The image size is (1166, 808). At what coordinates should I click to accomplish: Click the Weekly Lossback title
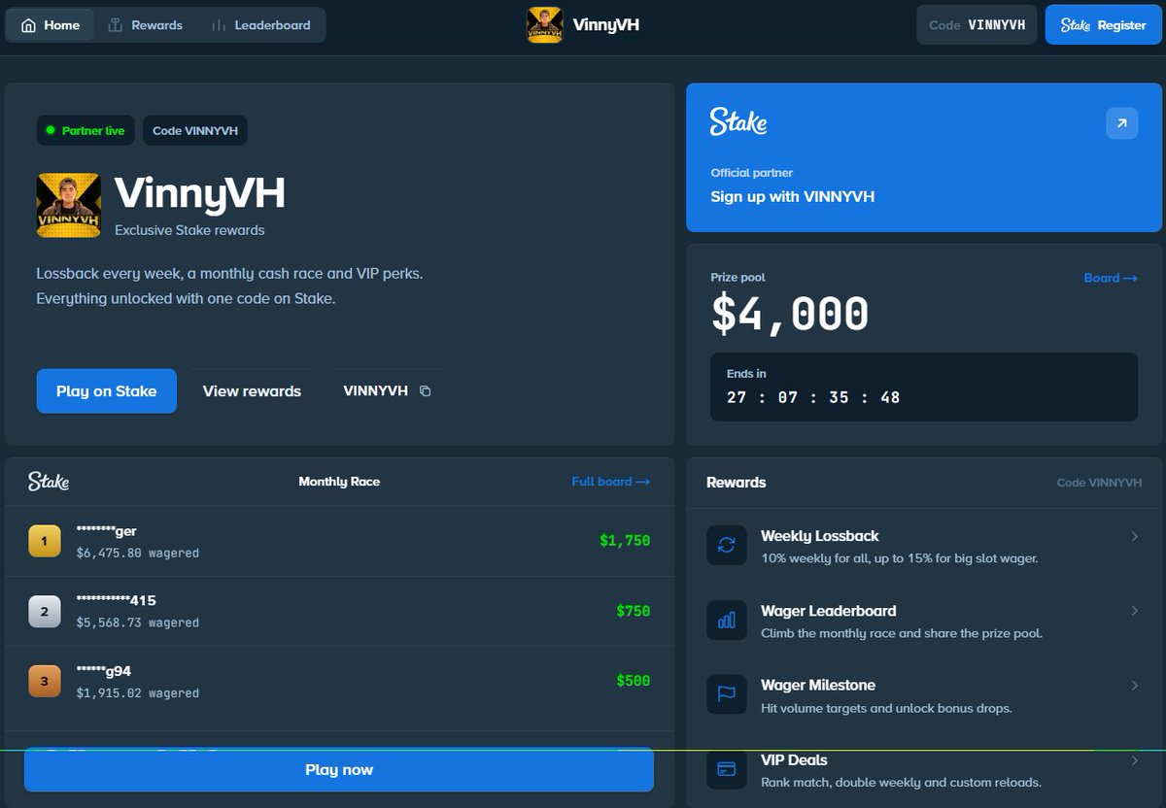819,536
